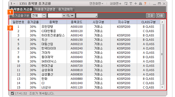This screenshot has width=175, height=97.
Task: Click 30% cell in 기아차 row
Action: tap(33, 53)
